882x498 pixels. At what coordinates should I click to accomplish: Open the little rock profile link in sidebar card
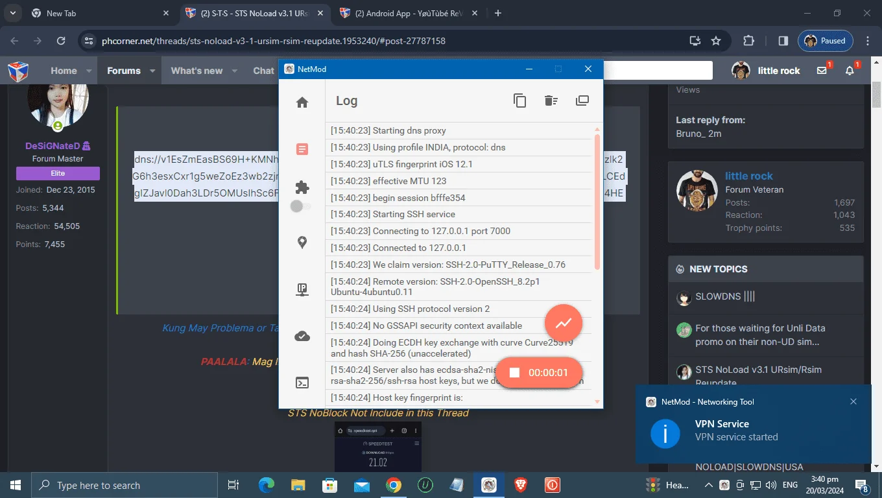pos(749,176)
